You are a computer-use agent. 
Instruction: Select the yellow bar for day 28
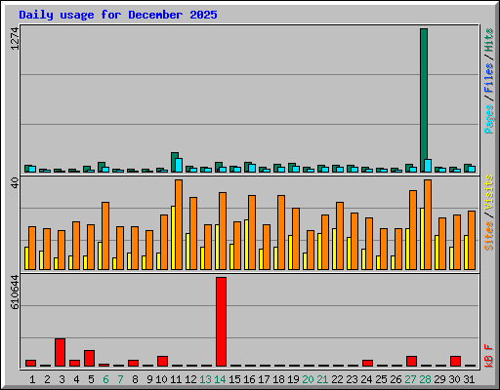pos(422,239)
